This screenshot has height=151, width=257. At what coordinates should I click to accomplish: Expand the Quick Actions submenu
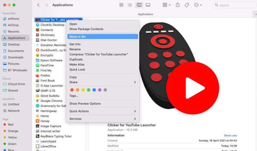click(x=103, y=111)
